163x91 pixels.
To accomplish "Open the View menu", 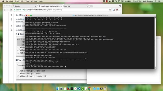I will (27, 1).
